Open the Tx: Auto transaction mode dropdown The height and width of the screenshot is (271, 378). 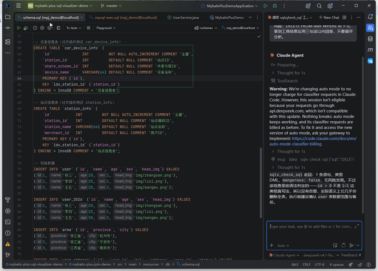click(74, 28)
